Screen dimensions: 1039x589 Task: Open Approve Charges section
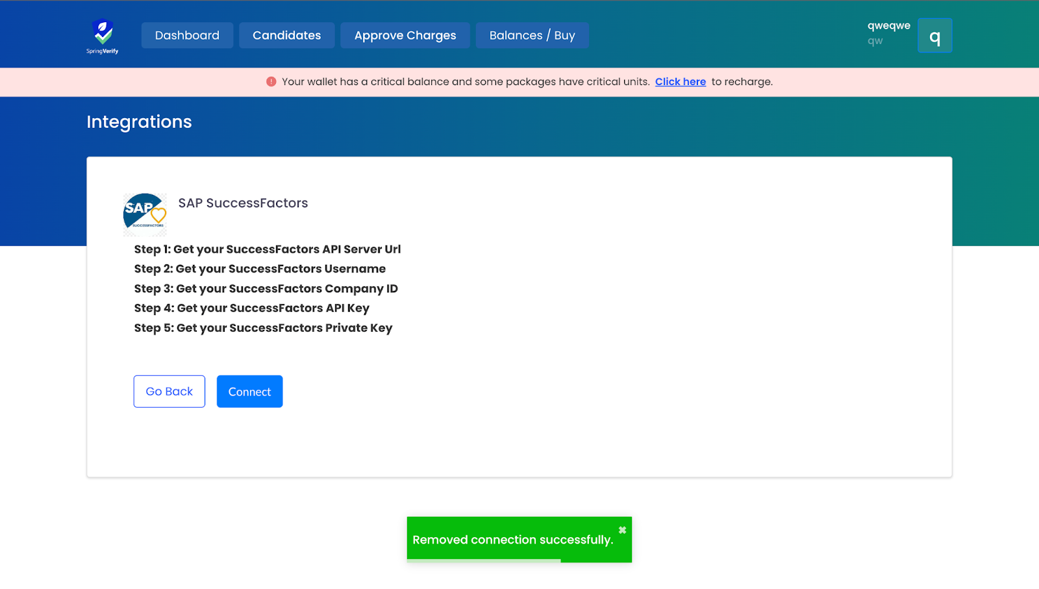tap(405, 35)
